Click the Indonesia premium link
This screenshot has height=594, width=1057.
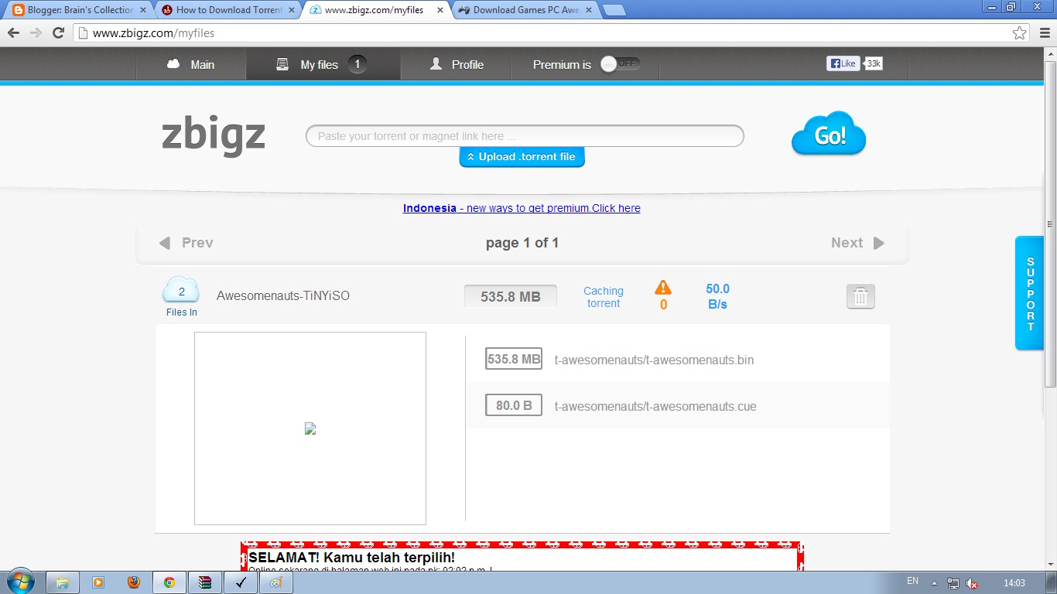pos(522,208)
